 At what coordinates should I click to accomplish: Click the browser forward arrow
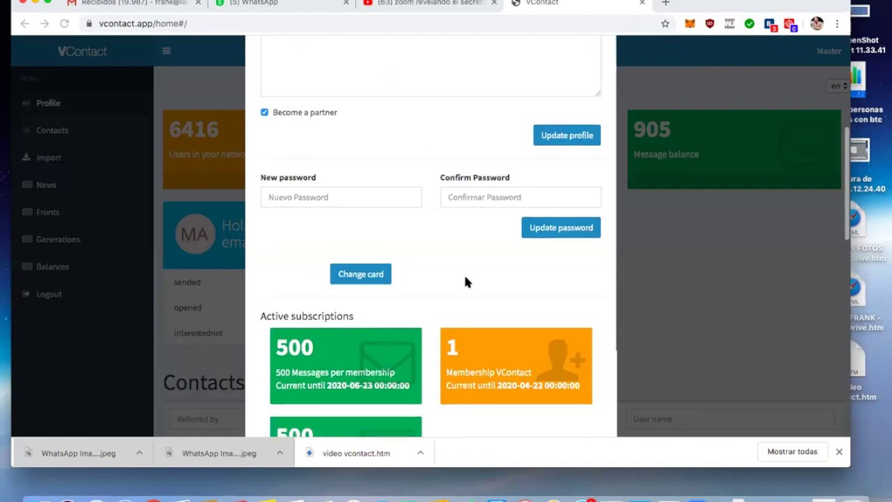(x=45, y=24)
